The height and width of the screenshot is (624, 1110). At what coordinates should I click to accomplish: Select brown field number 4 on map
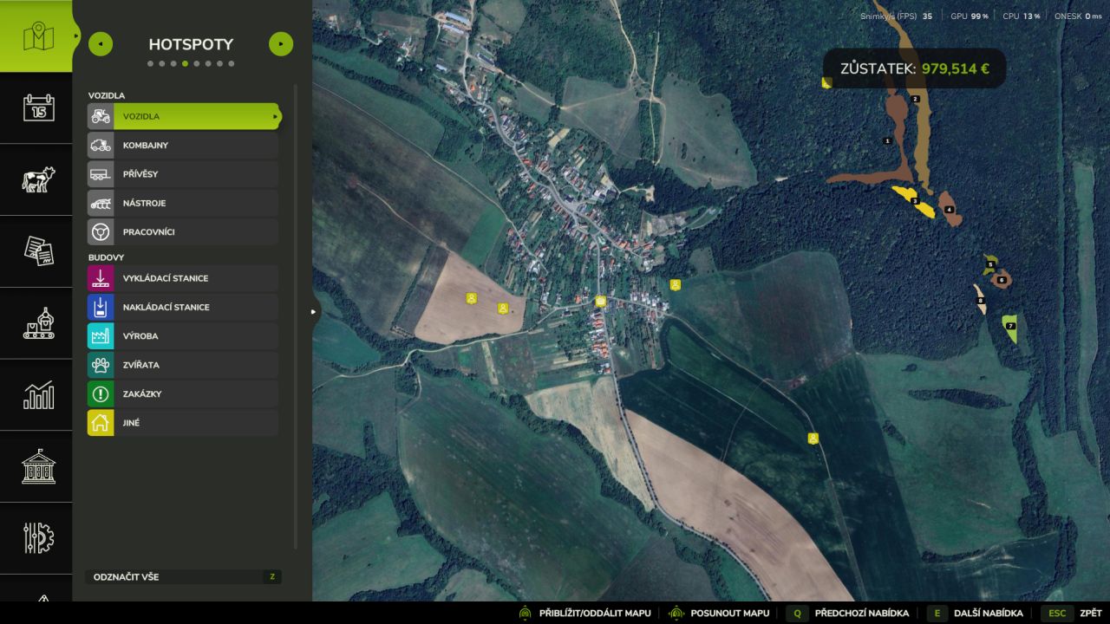(950, 210)
